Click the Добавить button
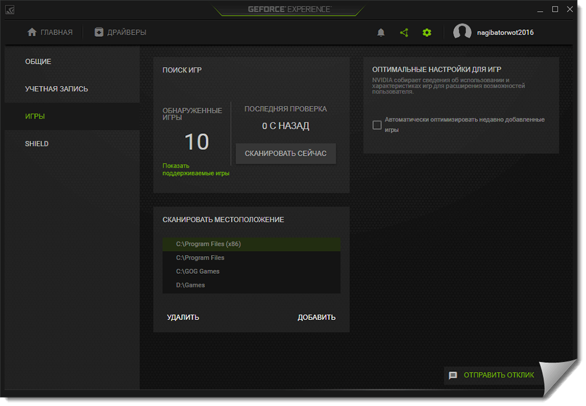This screenshot has height=406, width=586. (316, 318)
